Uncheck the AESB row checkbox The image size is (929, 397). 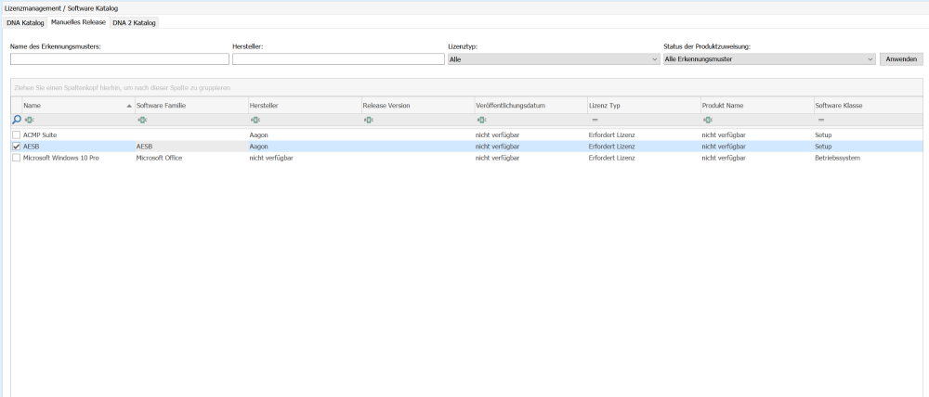tap(16, 147)
